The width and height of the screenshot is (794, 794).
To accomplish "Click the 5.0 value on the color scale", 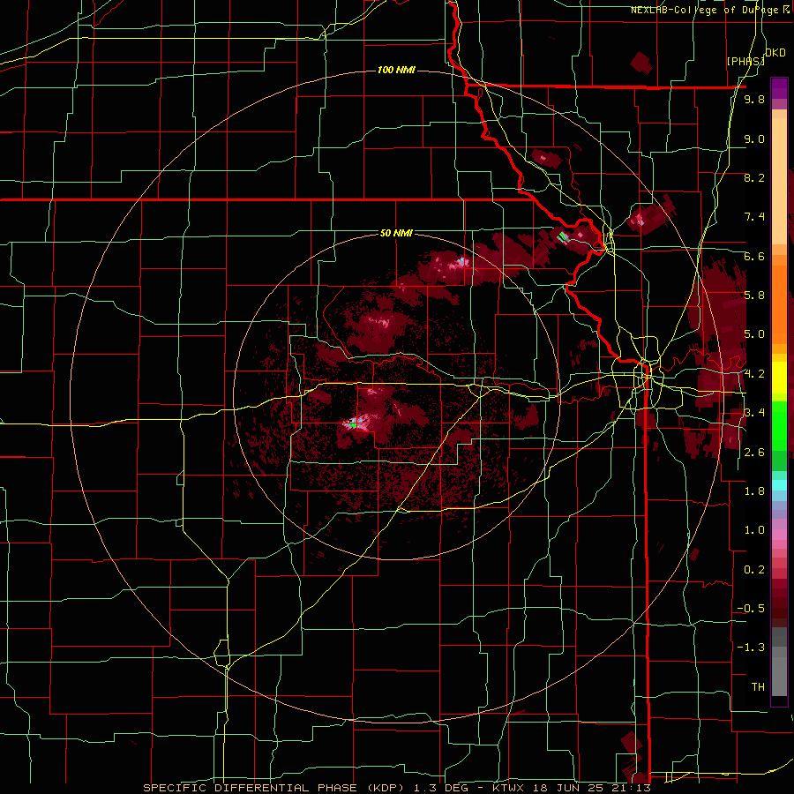I will (754, 334).
